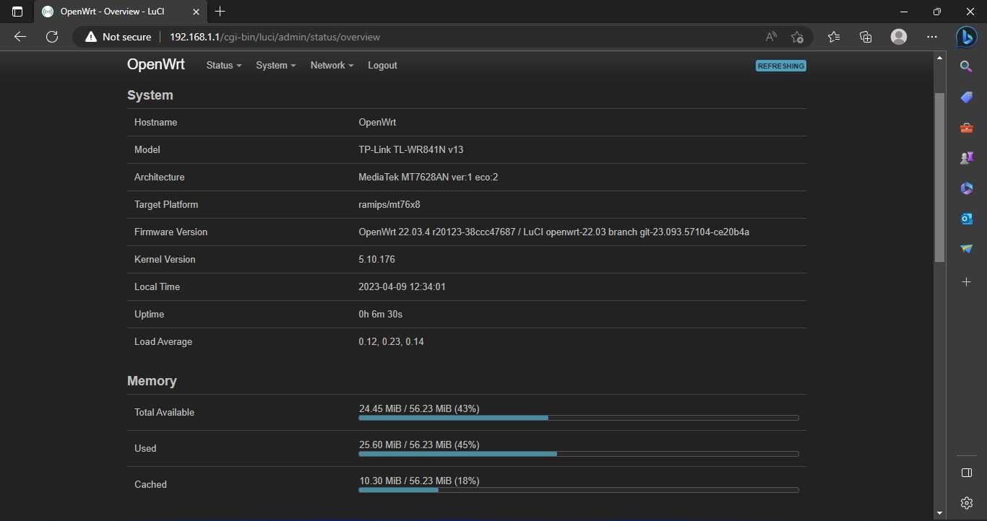Viewport: 987px width, 521px height.
Task: Open Bing Copilot sidebar button
Action: [967, 37]
